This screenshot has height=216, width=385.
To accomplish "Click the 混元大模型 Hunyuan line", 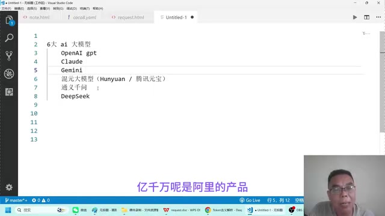I will click(114, 79).
